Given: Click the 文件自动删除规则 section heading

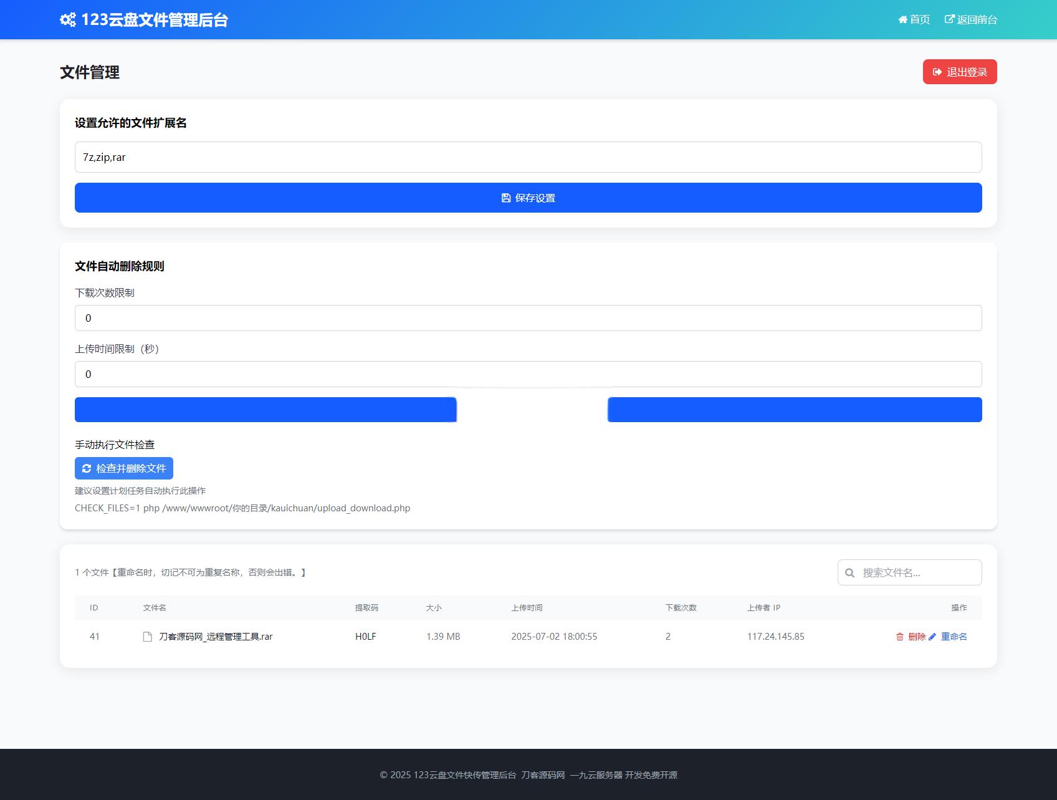Looking at the screenshot, I should point(120,266).
